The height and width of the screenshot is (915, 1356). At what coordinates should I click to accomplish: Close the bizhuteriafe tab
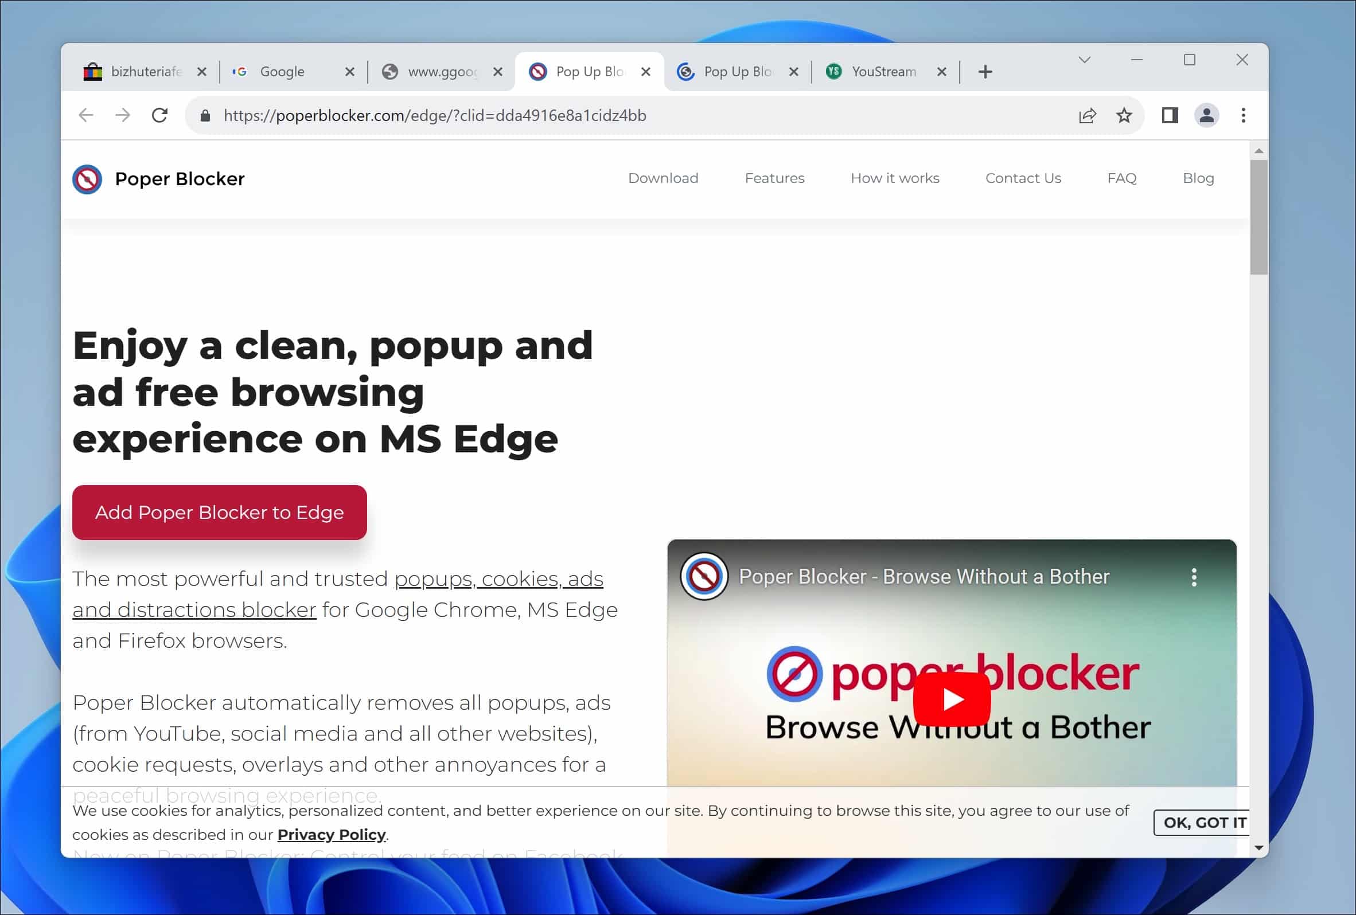(202, 72)
